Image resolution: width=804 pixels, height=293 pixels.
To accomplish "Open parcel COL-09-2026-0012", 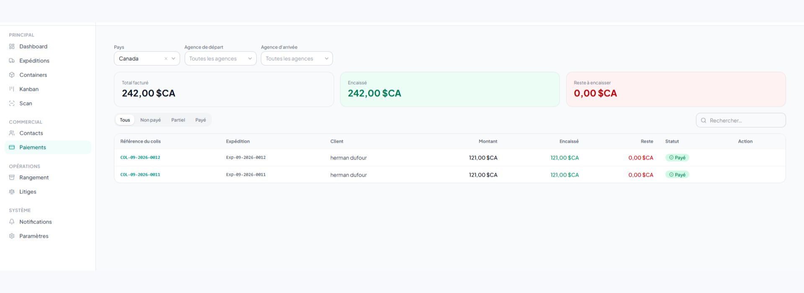I will tap(140, 158).
